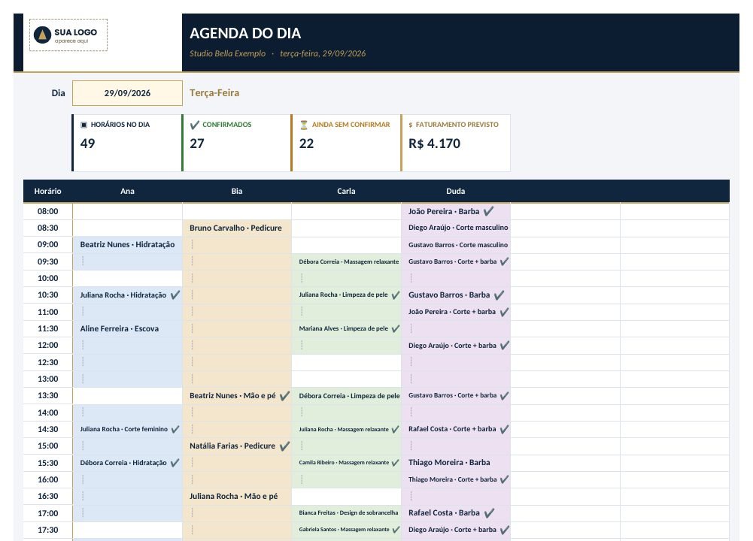Image resolution: width=753 pixels, height=541 pixels.
Task: Click checkmark on Gustavo Barros · Barba
Action: (x=499, y=295)
